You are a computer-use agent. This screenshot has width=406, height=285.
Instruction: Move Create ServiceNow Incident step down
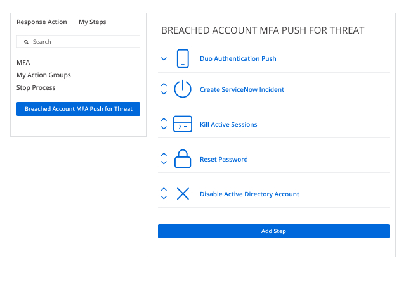click(164, 93)
